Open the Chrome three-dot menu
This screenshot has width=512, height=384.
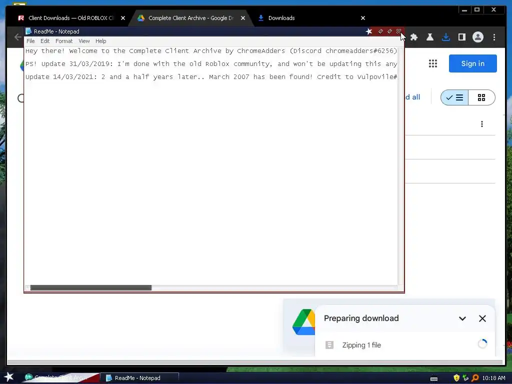(x=494, y=37)
